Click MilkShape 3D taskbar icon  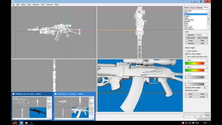pyautogui.click(x=22, y=123)
